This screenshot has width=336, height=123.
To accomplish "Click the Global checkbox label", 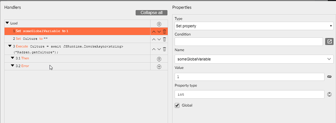I will point(187,105).
